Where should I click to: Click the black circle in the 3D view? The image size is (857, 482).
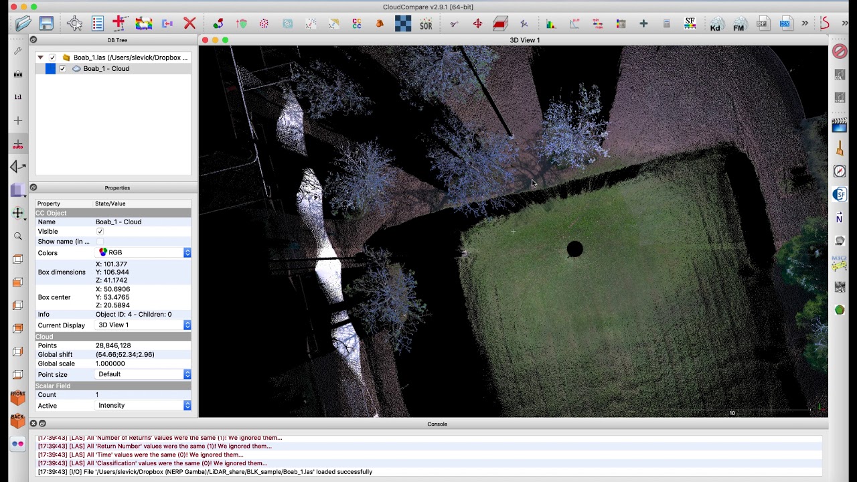click(574, 249)
